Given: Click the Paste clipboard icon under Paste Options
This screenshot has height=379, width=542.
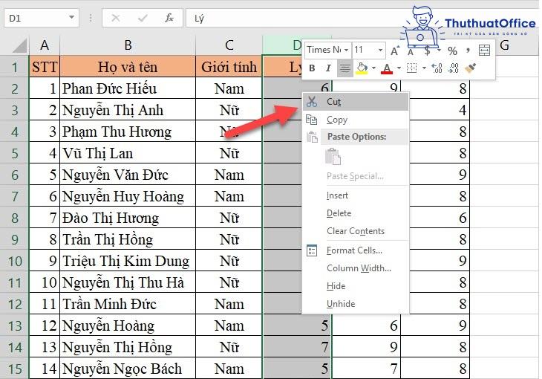Looking at the screenshot, I should click(333, 157).
